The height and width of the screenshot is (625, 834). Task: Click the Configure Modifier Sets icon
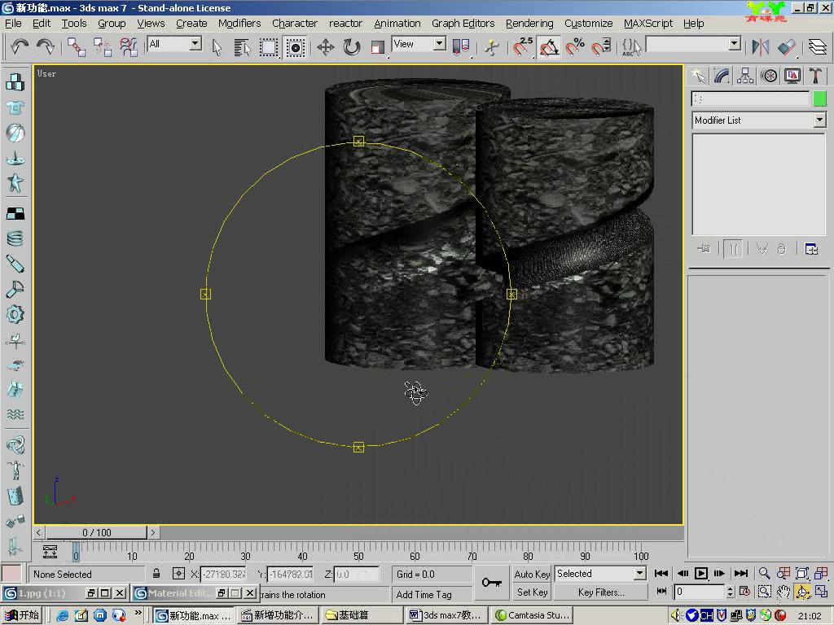811,249
